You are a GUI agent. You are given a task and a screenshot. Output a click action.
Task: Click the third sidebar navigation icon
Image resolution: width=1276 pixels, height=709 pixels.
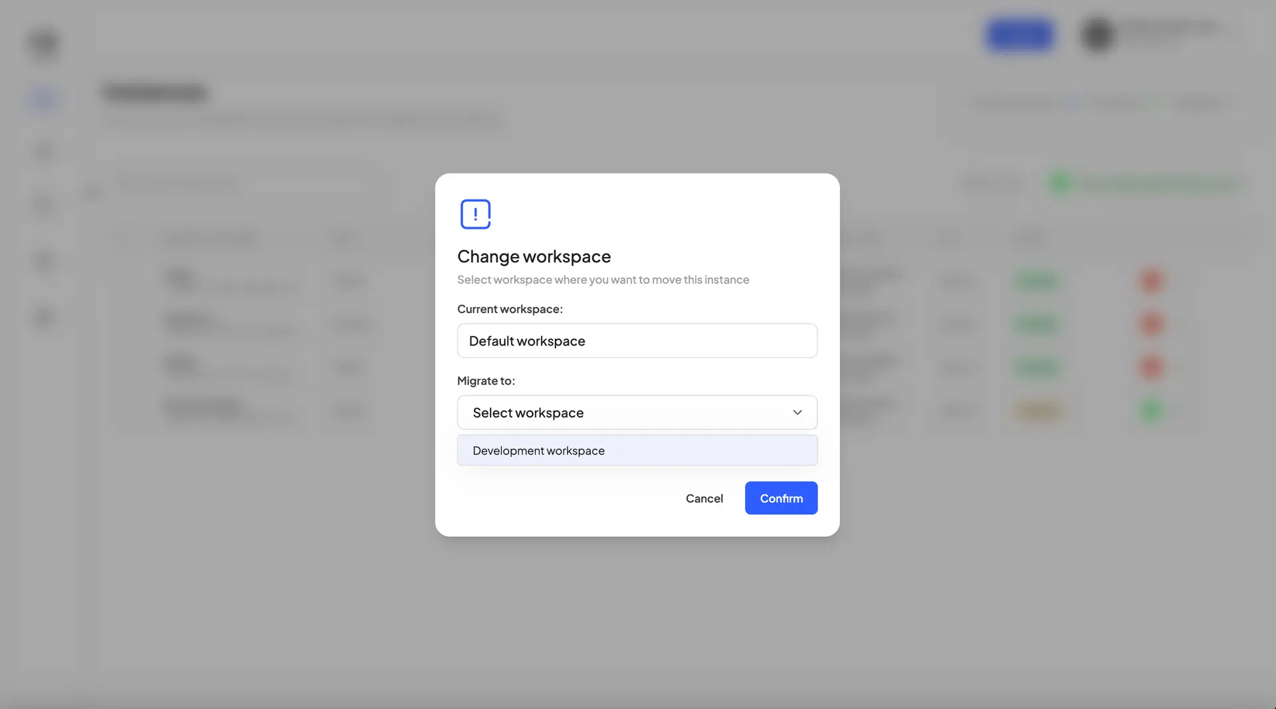[x=43, y=206]
